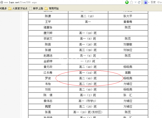Image resolution: width=162 pixels, height=118 pixels.
Task: Select table cell 李淑文
Action: (x=48, y=39)
